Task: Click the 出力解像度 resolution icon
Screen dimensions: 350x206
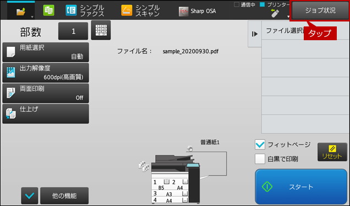Action: coord(10,72)
